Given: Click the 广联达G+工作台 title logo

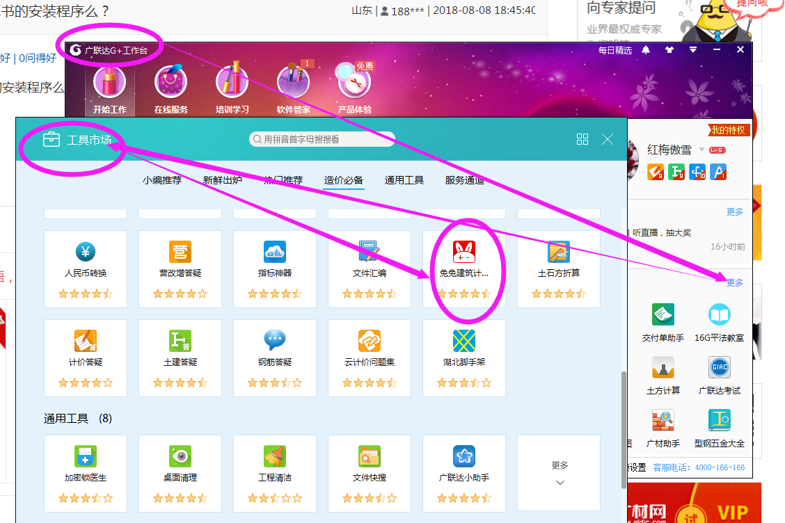Looking at the screenshot, I should (x=109, y=50).
